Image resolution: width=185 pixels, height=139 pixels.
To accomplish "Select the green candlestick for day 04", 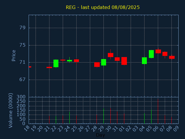I will [x=145, y=61].
